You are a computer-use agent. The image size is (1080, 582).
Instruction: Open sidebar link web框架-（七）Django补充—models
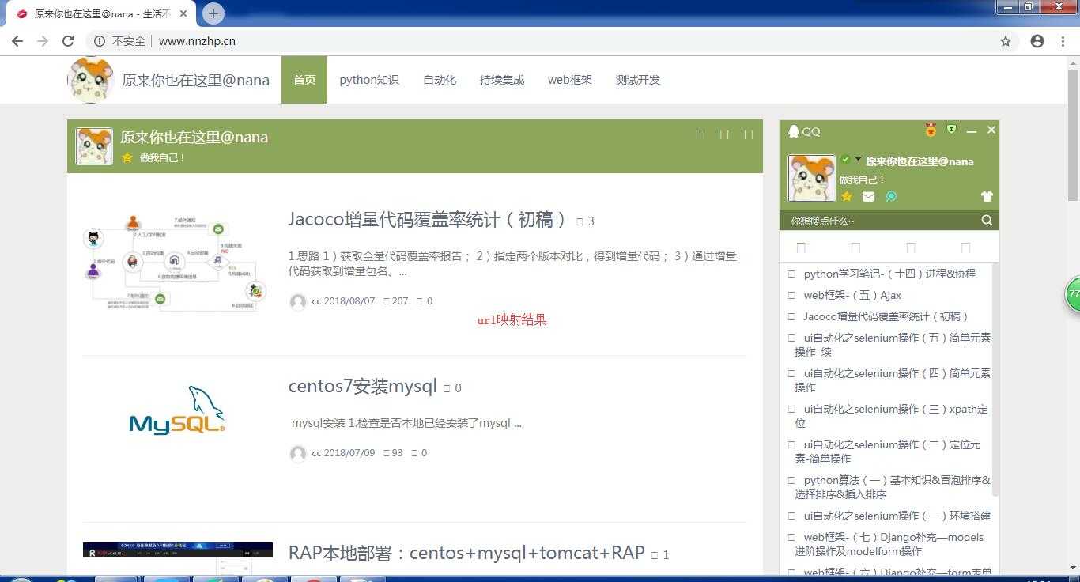pos(889,544)
